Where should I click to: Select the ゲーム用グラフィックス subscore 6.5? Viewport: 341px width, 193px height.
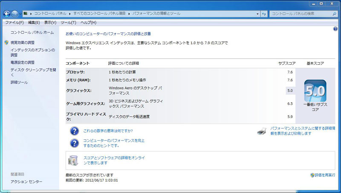click(290, 104)
